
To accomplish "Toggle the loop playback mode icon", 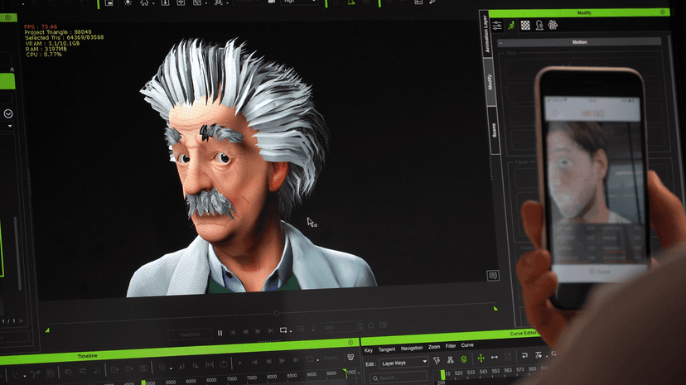I will pos(283,330).
